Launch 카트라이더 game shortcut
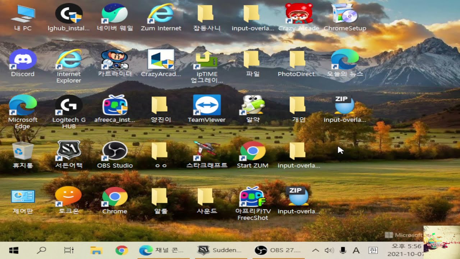 pos(115,63)
